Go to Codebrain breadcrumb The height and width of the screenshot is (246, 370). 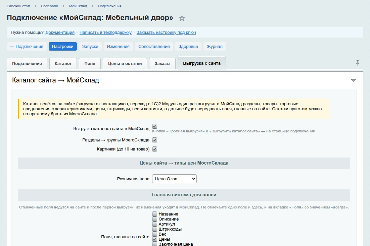coord(49,6)
